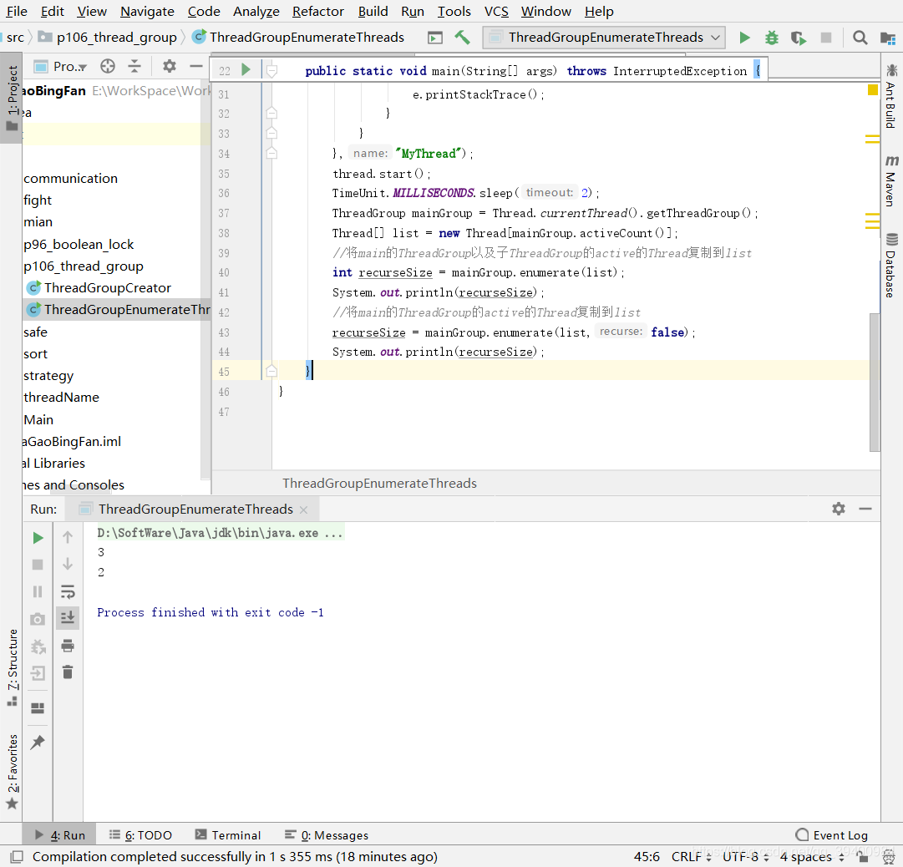
Task: Open Project panel settings gear
Action: tap(170, 66)
